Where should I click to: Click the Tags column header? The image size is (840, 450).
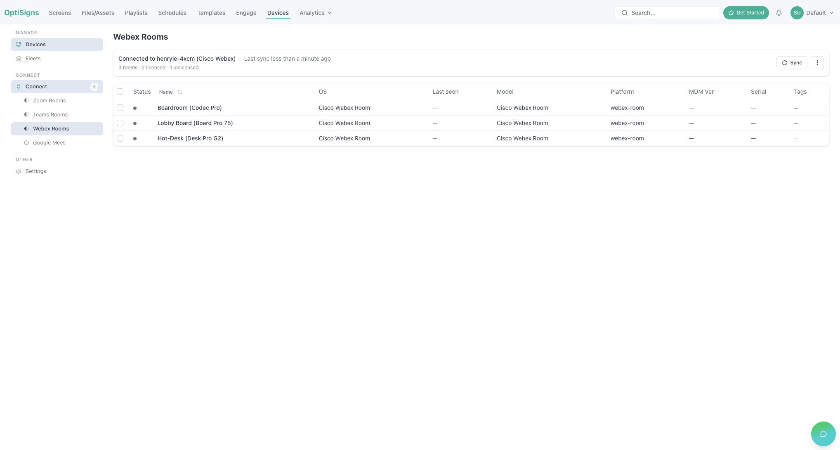pyautogui.click(x=800, y=92)
